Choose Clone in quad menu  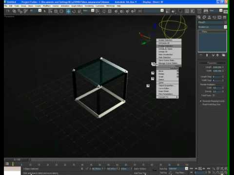tap(168, 83)
